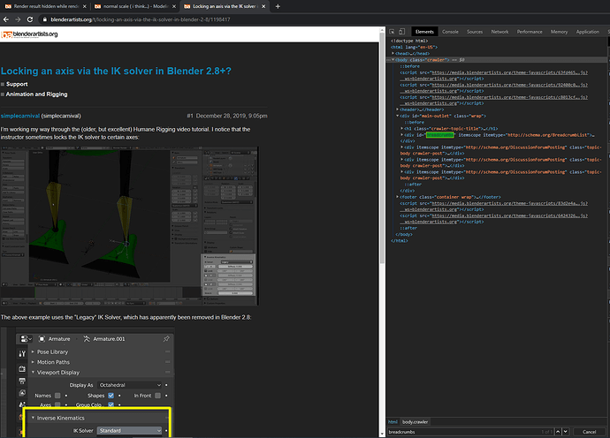The width and height of the screenshot is (610, 438).
Task: Click the browser address bar URL
Action: coord(141,19)
